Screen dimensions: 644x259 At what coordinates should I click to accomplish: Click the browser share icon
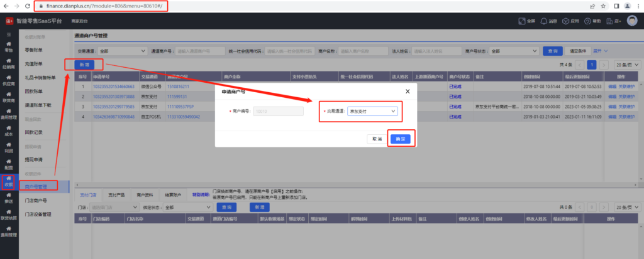tap(592, 6)
